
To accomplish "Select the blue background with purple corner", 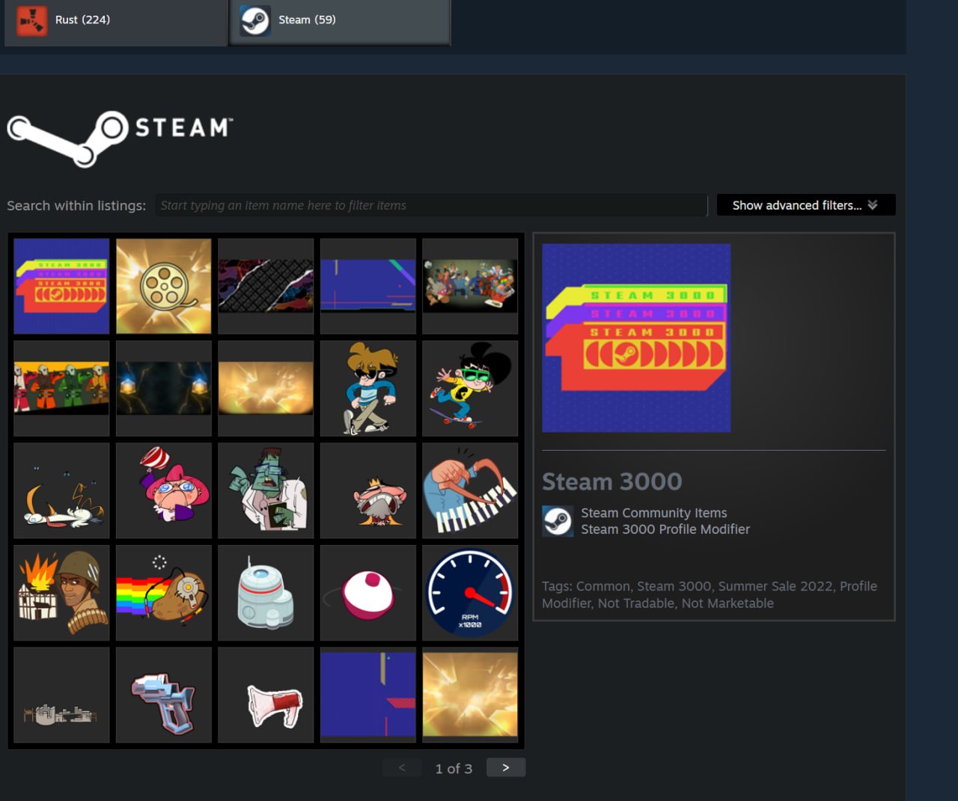I will pos(368,286).
